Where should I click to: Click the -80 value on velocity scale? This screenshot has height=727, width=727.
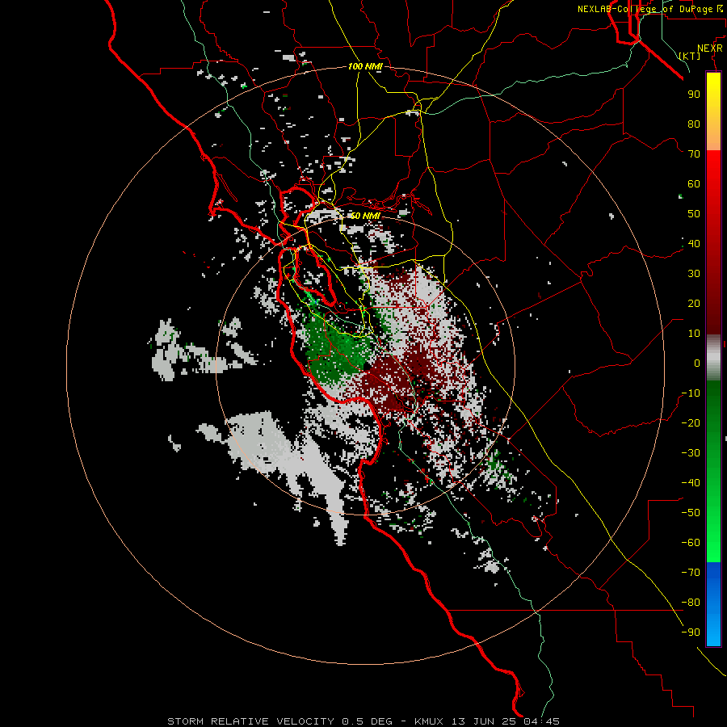pos(691,603)
